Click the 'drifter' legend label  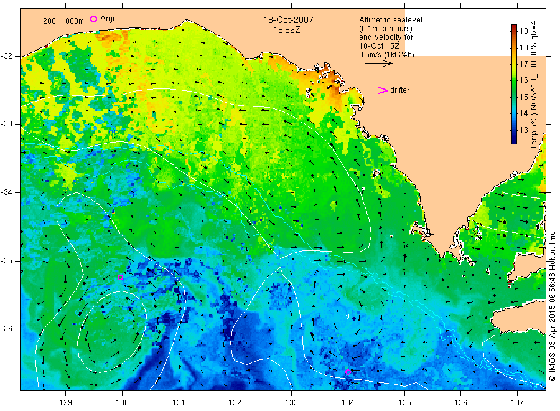(x=399, y=90)
